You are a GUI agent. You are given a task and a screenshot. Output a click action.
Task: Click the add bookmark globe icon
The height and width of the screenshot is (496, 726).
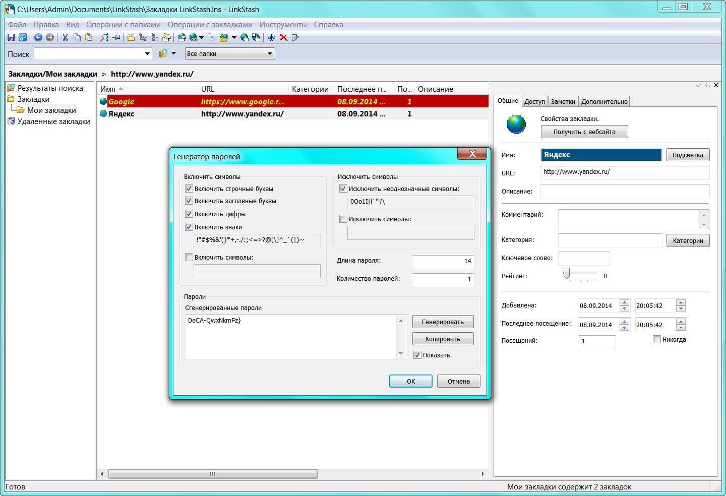[182, 37]
